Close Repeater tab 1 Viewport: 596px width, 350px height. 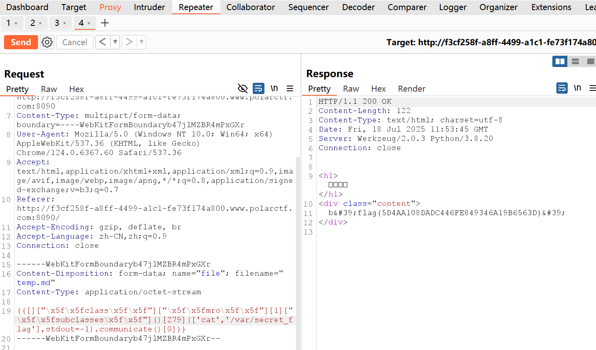pyautogui.click(x=16, y=23)
